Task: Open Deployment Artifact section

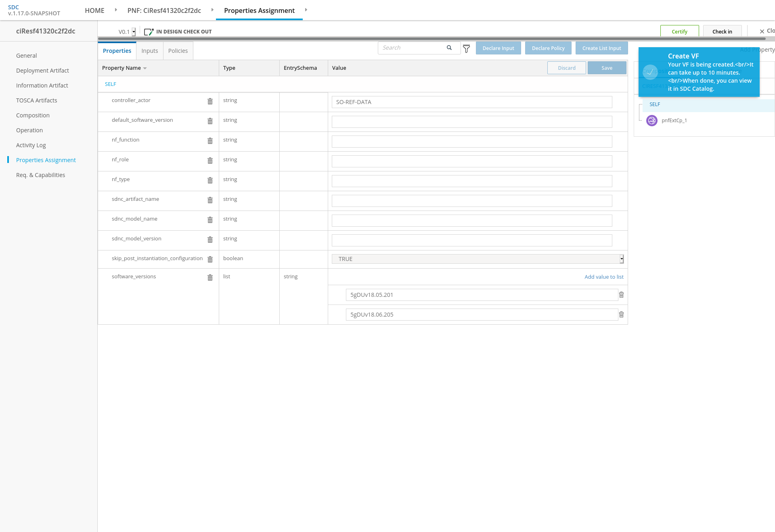Action: click(42, 71)
